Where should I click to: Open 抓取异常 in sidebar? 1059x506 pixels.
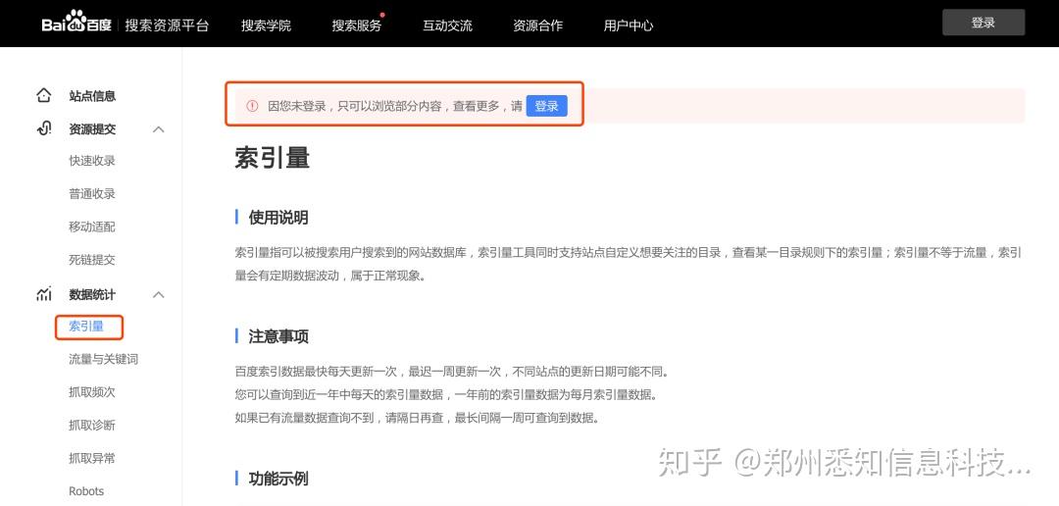point(92,458)
